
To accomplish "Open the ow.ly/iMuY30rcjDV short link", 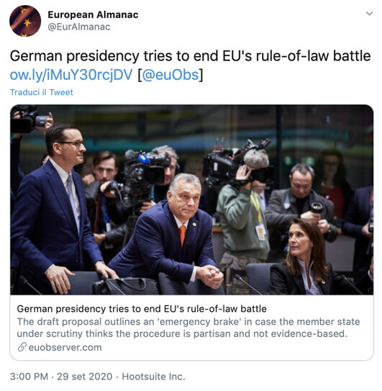I will pyautogui.click(x=71, y=75).
